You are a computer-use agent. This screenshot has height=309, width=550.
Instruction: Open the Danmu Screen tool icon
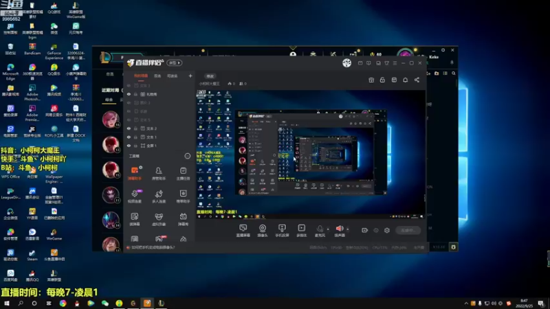tap(134, 219)
